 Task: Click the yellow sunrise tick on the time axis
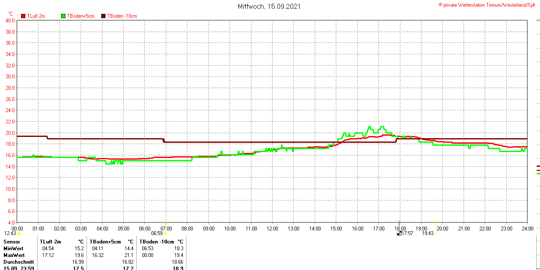click(165, 222)
